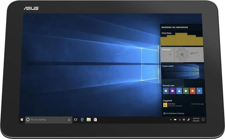Click the 'Suggested' label
The image size is (225, 139).
(x=167, y=100)
